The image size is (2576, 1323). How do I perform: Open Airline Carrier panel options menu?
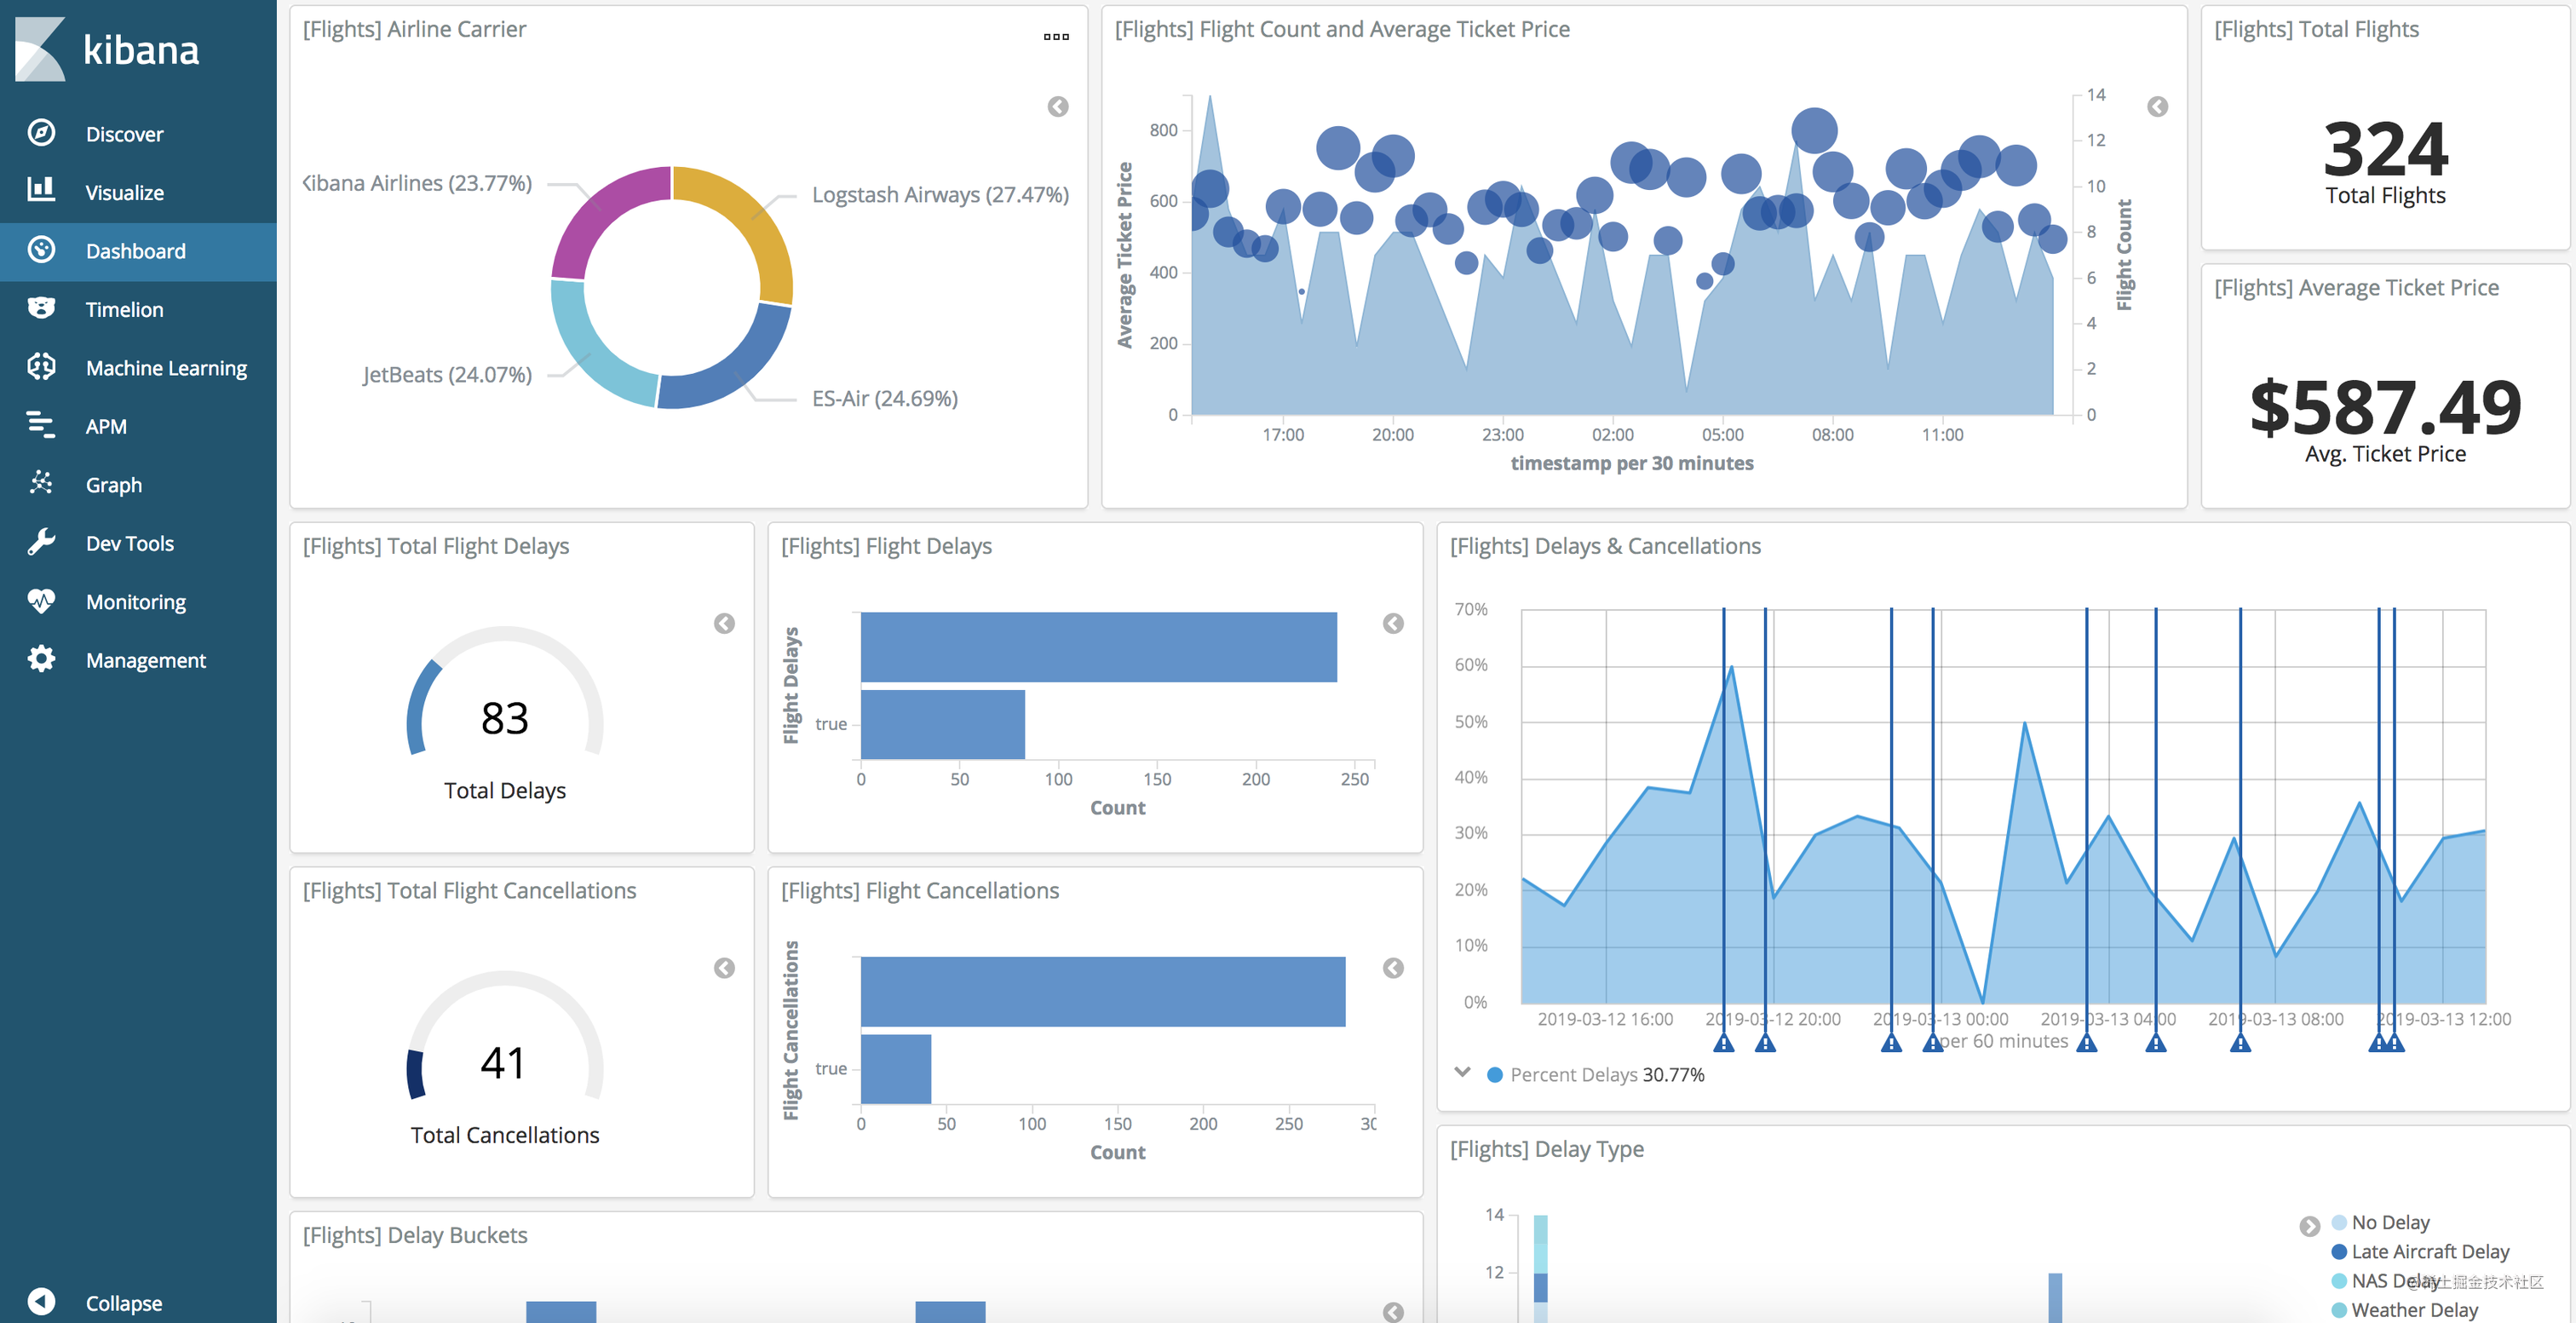(1056, 37)
